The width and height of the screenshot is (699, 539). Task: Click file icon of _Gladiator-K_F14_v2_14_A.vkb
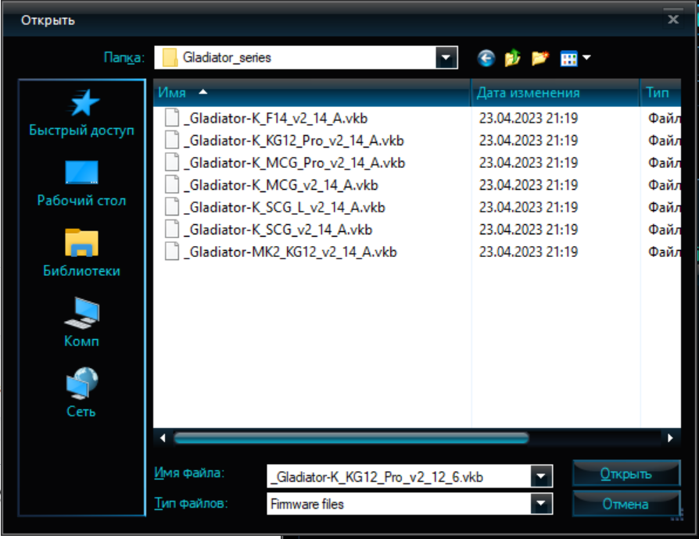(x=172, y=118)
